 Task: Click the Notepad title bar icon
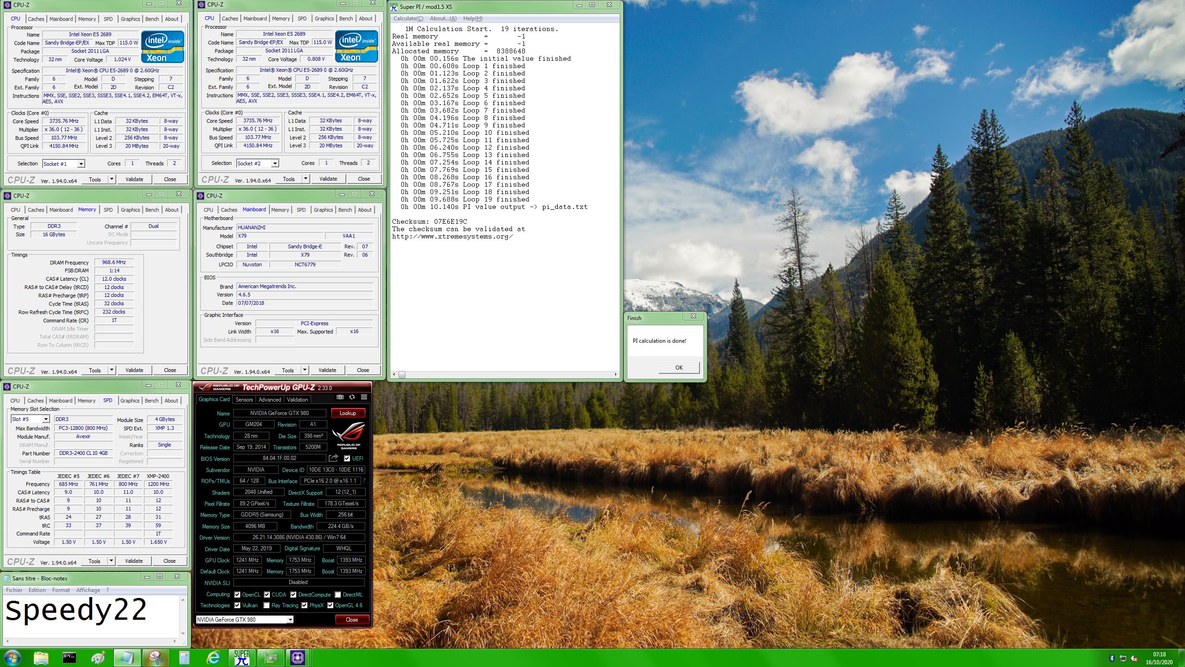click(x=7, y=578)
